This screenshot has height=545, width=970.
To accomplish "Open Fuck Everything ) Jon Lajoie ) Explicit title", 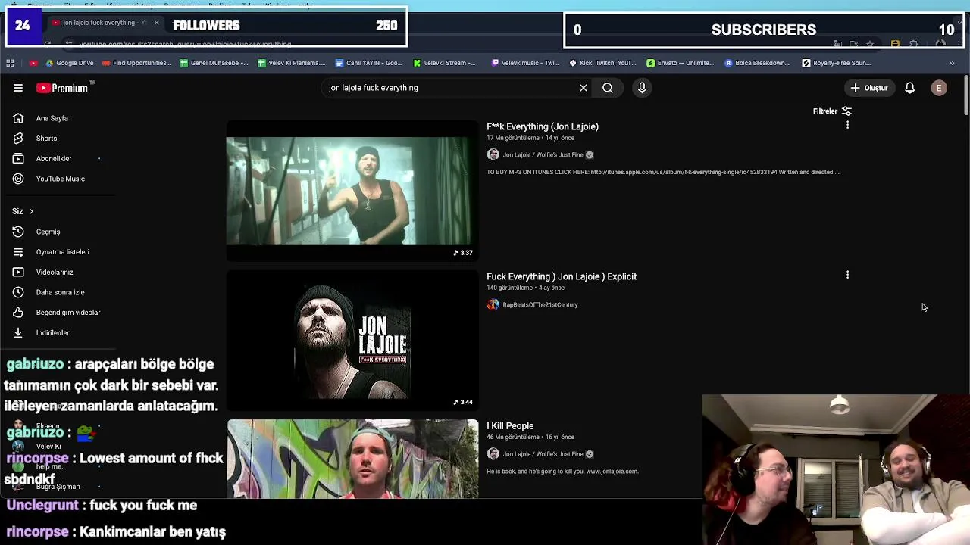I will click(562, 276).
